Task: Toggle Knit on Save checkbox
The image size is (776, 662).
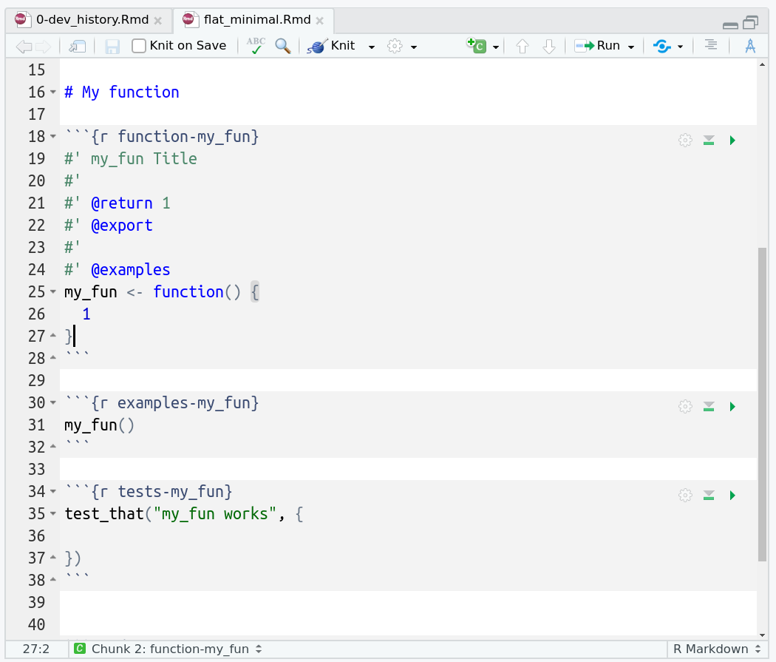Action: tap(139, 46)
